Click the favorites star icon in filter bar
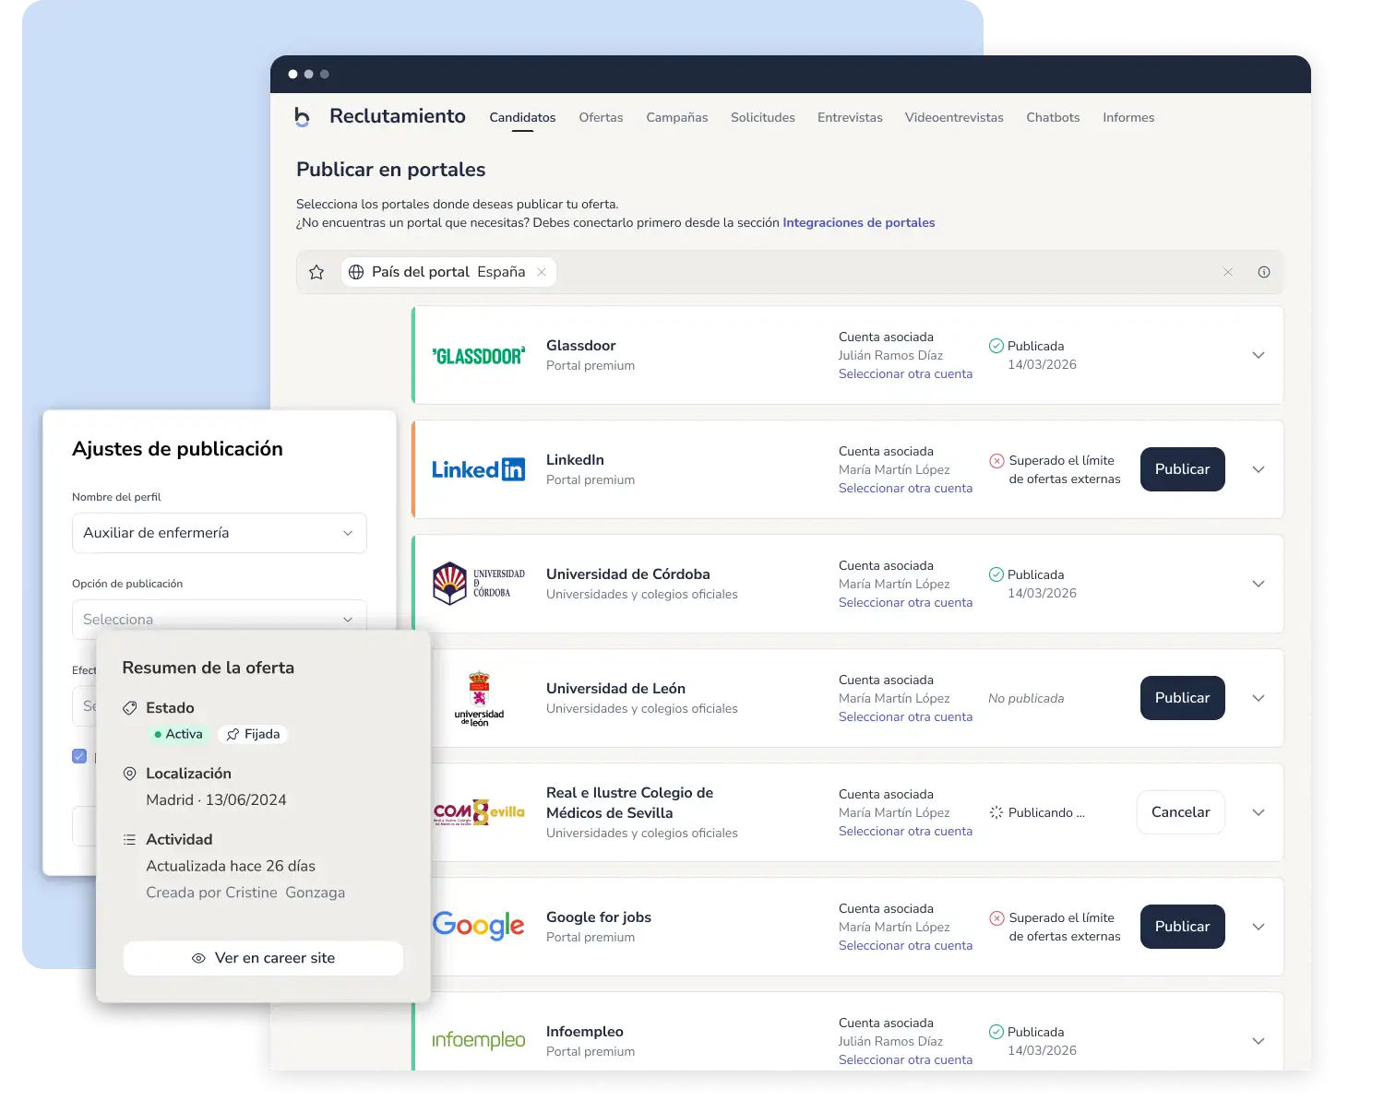The width and height of the screenshot is (1384, 1100). point(316,272)
